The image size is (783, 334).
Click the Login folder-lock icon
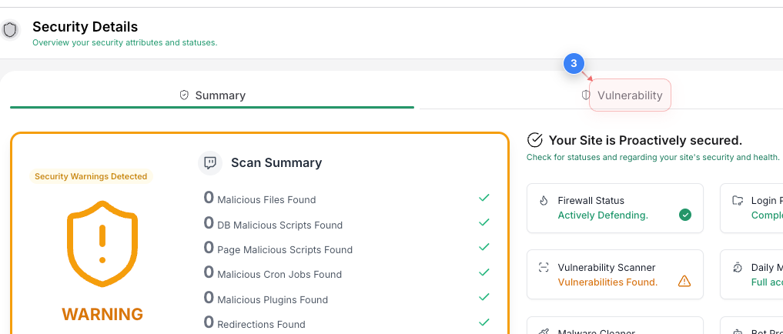[x=738, y=201]
